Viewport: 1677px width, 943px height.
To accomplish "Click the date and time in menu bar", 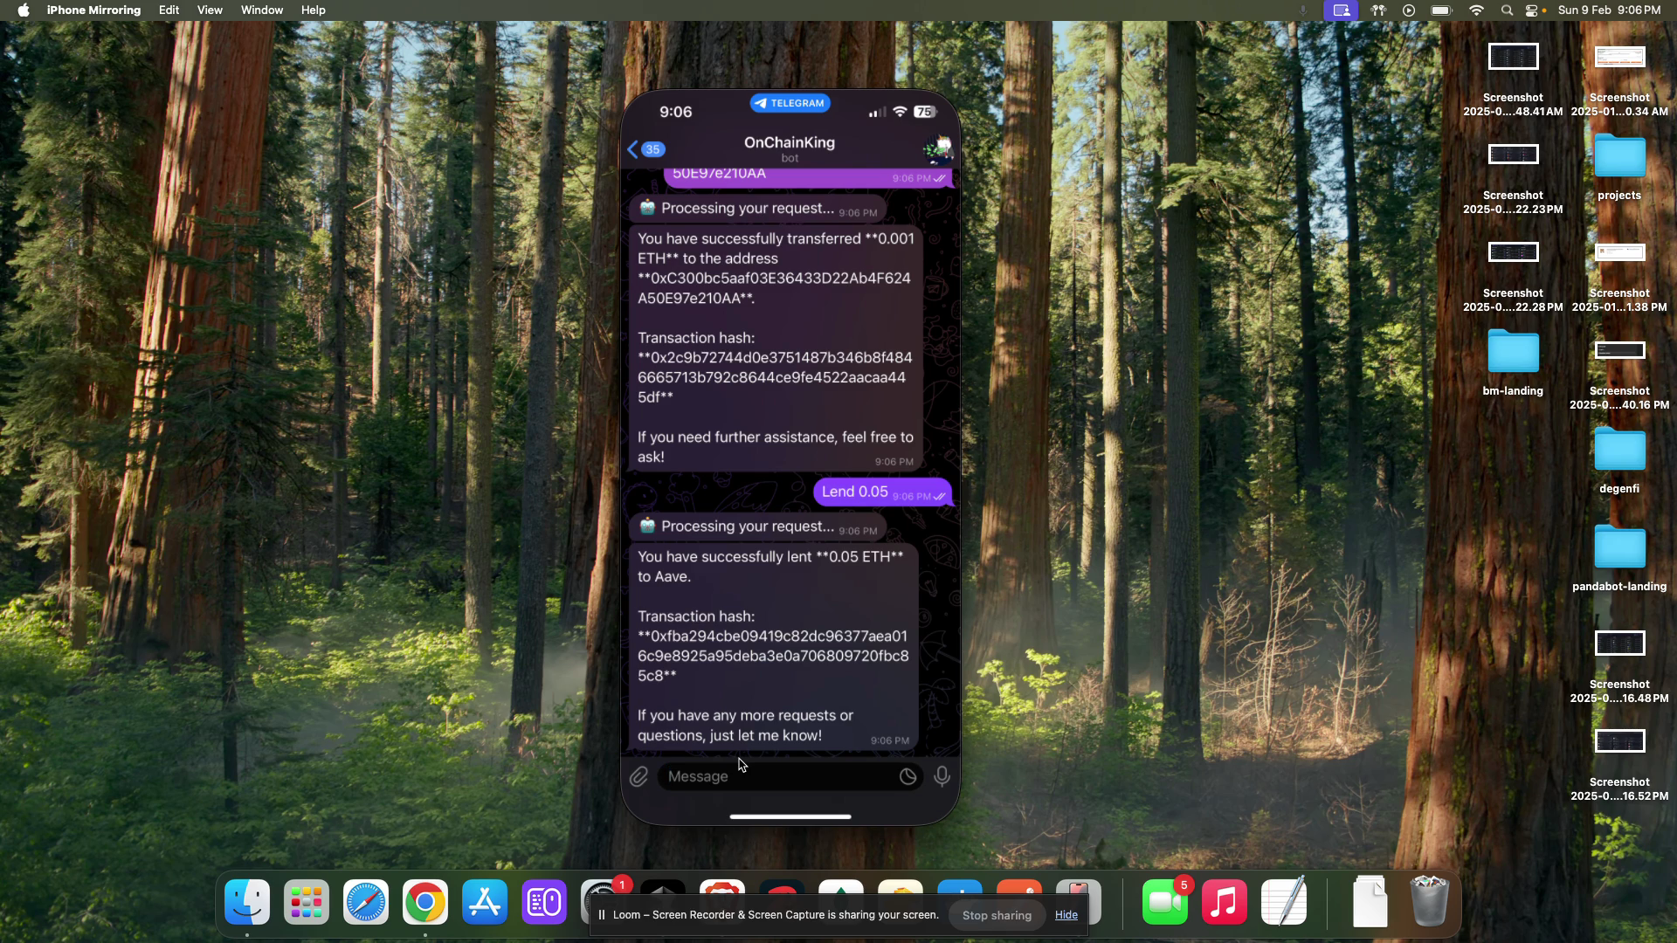I will [1609, 10].
